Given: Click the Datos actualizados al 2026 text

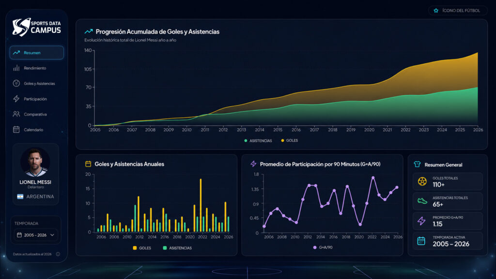Looking at the screenshot, I should coord(32,254).
